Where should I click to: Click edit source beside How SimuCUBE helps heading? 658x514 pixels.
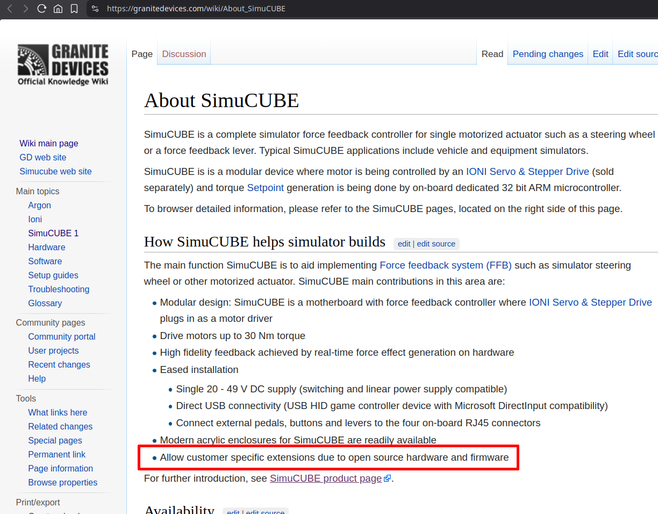tap(436, 244)
